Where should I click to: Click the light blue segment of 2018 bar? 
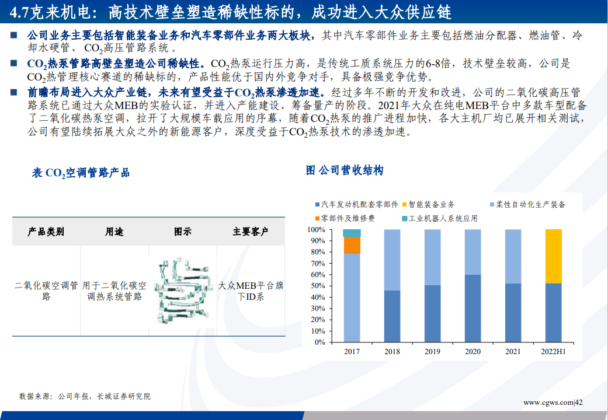coord(392,260)
